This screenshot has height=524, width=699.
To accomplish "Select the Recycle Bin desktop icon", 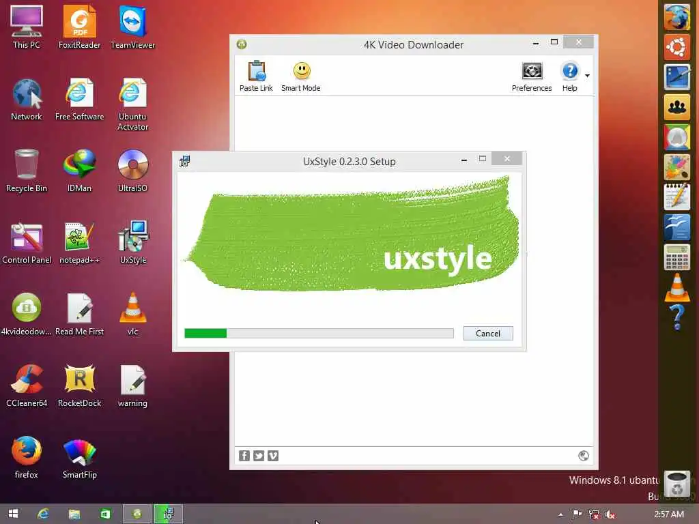I will pyautogui.click(x=27, y=170).
